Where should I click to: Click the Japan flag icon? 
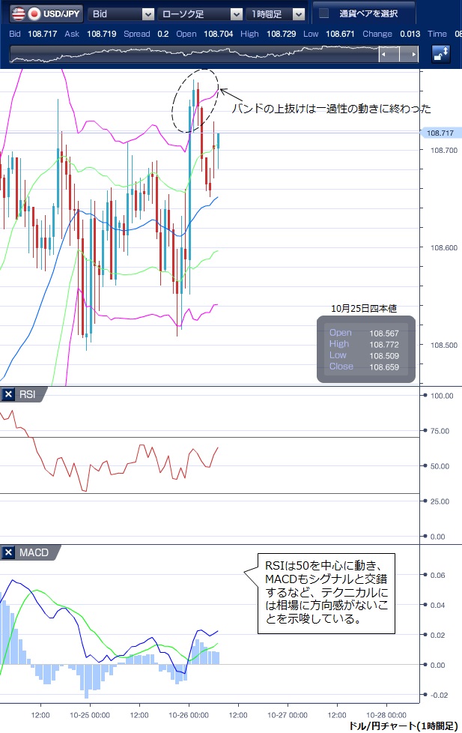point(34,13)
